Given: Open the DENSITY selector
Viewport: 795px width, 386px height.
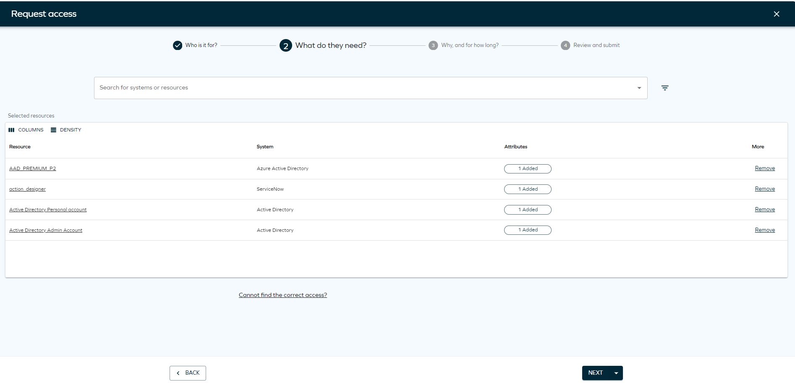Looking at the screenshot, I should click(x=66, y=130).
